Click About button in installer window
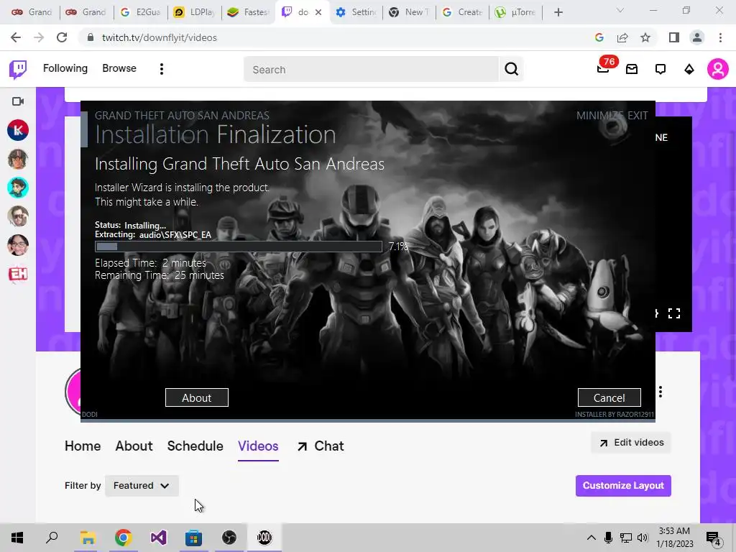This screenshot has height=552, width=736. 197,397
